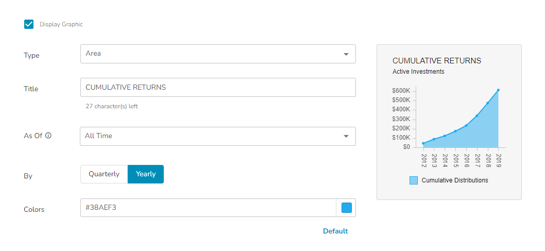Click the Type dropdown arrow
Image resolution: width=545 pixels, height=251 pixels.
346,54
